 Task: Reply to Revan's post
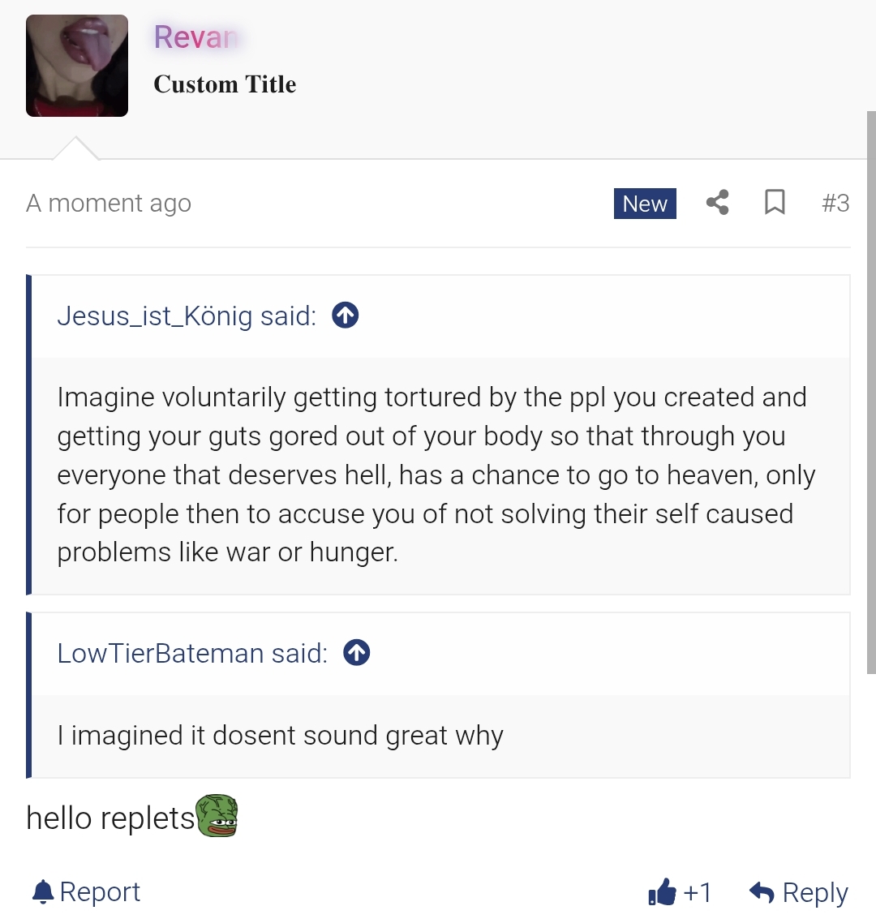[799, 892]
